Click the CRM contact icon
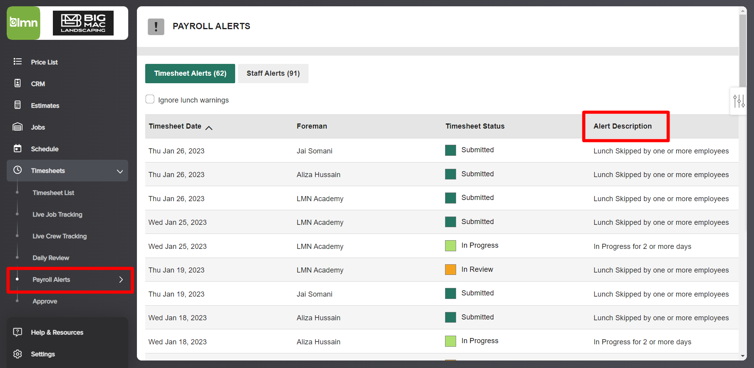Screen dimensions: 754x368 [x=17, y=83]
